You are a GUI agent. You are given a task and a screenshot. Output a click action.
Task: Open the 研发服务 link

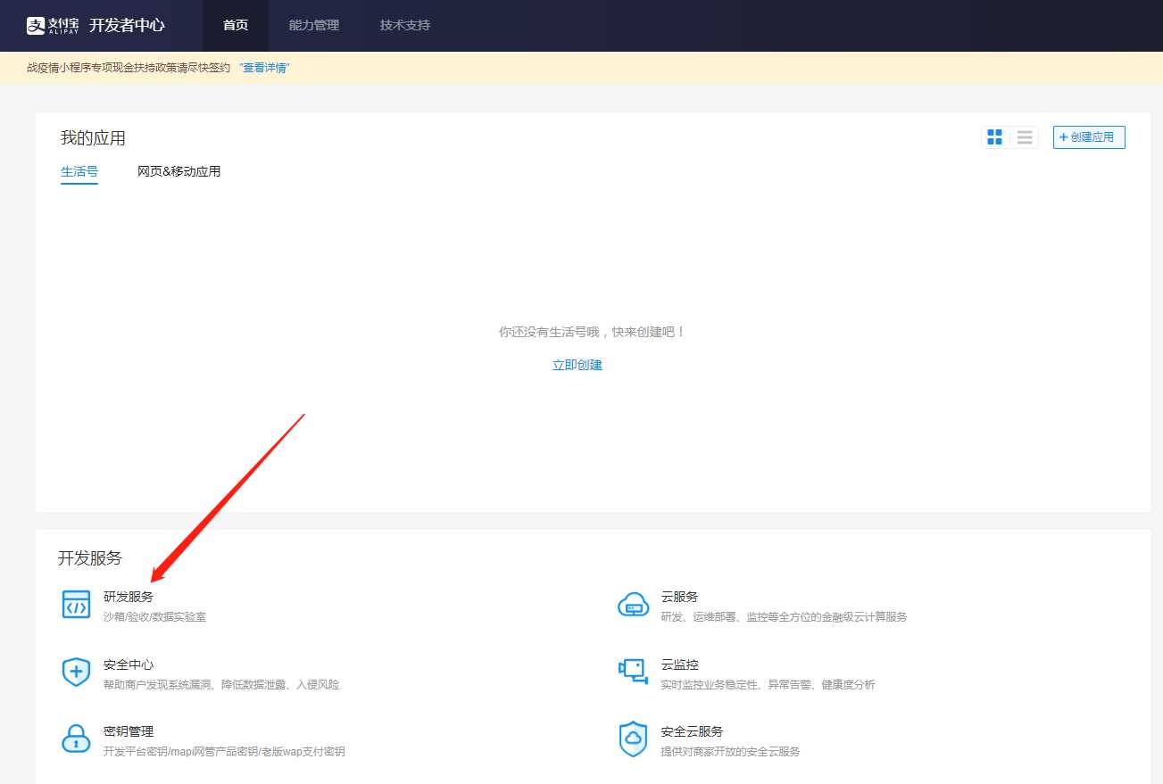tap(129, 597)
